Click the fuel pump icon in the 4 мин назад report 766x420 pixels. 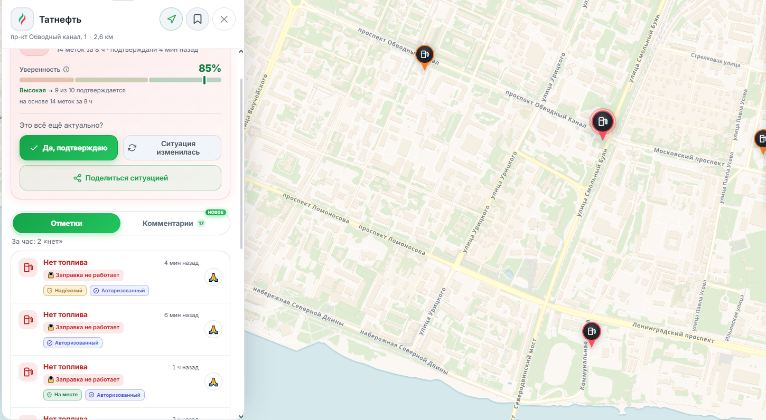(x=27, y=268)
